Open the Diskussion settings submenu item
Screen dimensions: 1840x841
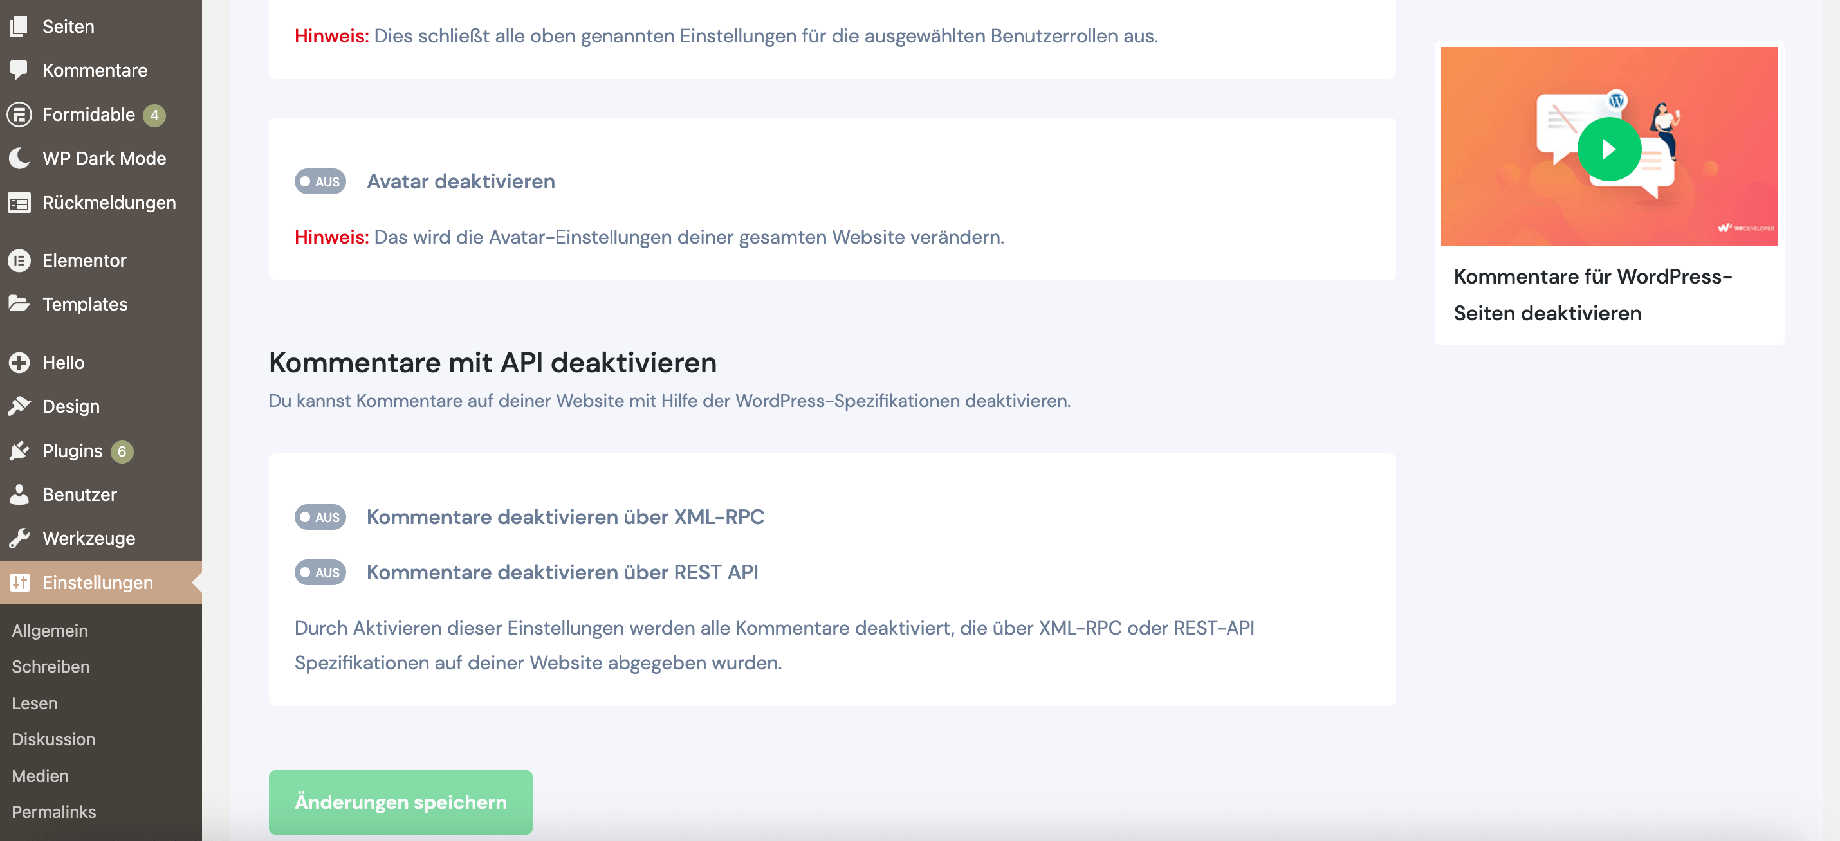[53, 739]
